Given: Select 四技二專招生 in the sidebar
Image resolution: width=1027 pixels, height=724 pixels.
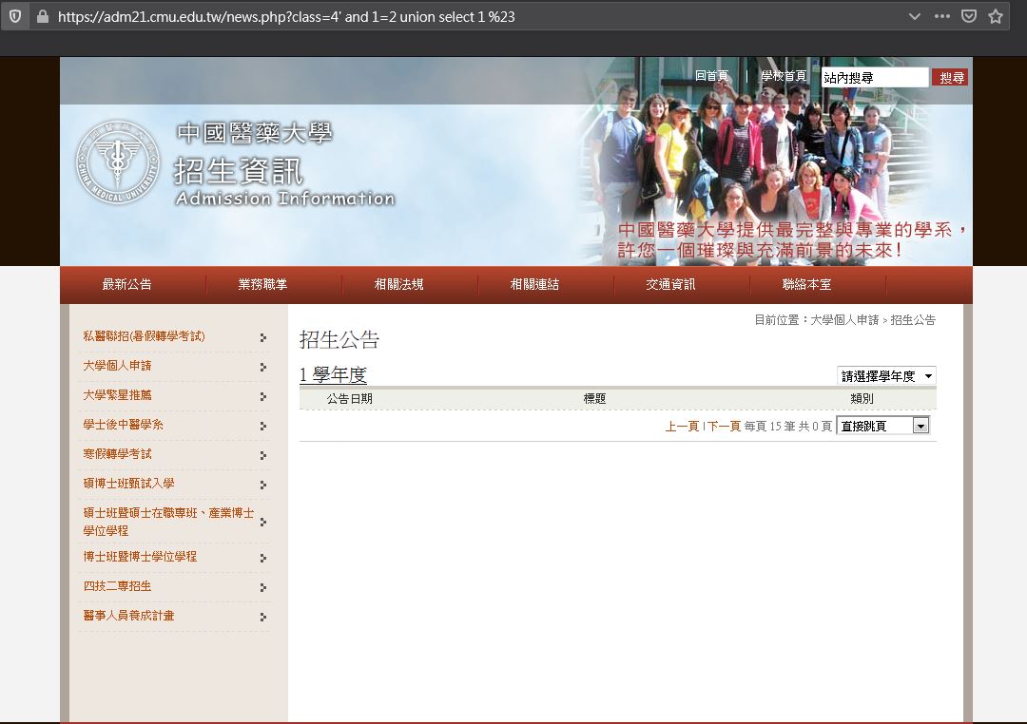Looking at the screenshot, I should (x=117, y=586).
